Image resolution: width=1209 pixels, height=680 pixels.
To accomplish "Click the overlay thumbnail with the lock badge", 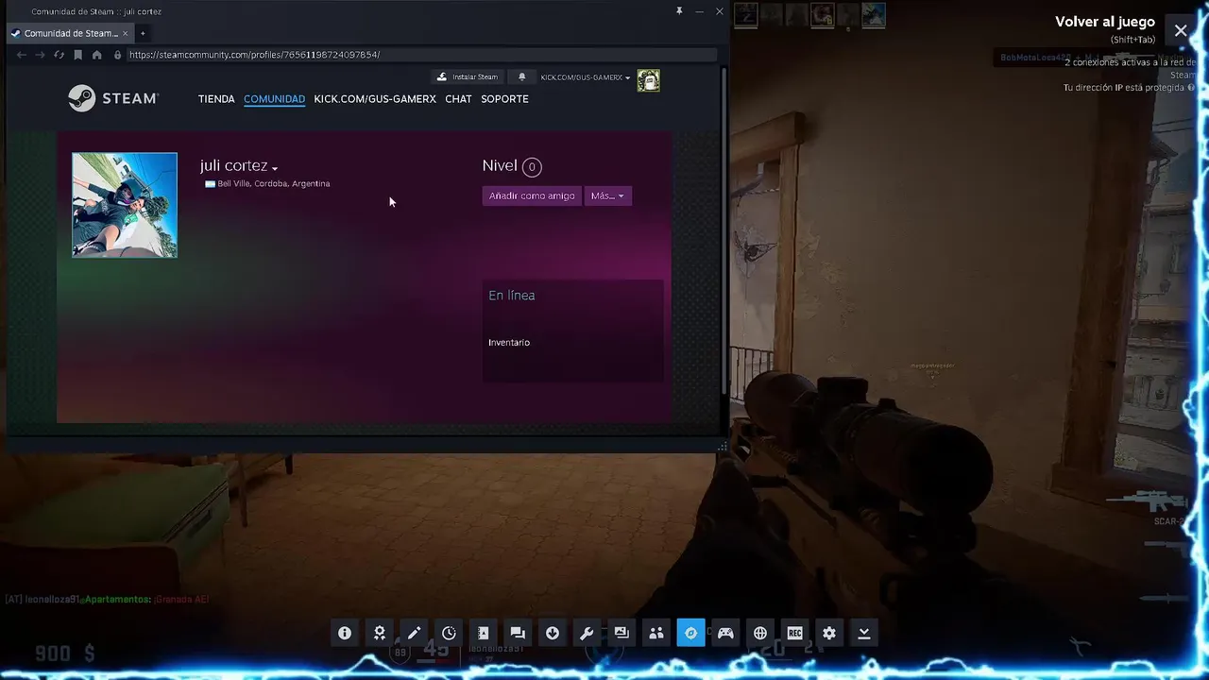I will 823,15.
